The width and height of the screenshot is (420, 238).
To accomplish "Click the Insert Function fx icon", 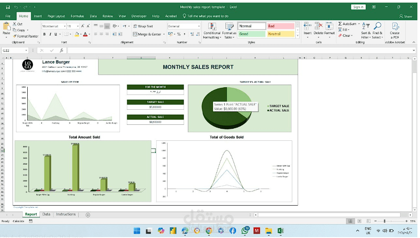I will coord(61,51).
